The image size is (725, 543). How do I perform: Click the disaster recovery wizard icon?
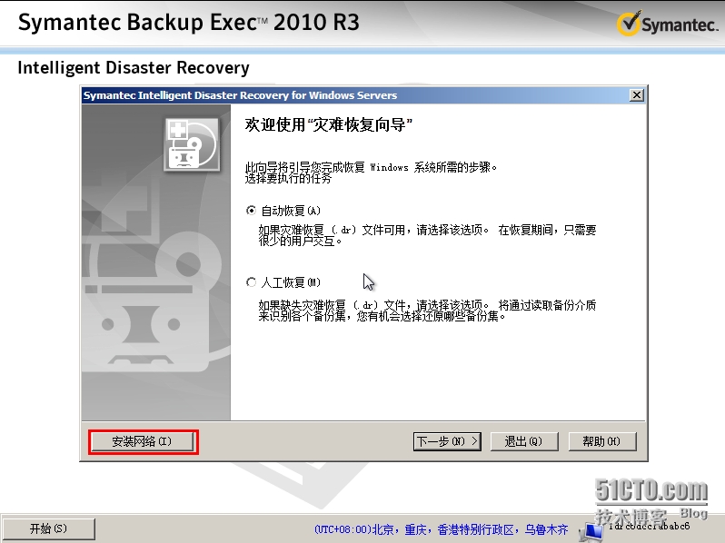(x=192, y=144)
